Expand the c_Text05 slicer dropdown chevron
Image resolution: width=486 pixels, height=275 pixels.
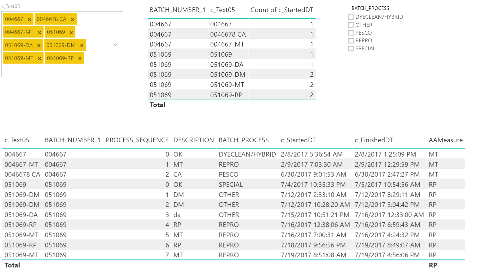click(x=116, y=45)
